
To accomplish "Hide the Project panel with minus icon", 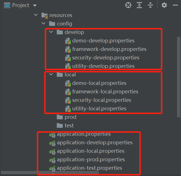I will point(175,5).
